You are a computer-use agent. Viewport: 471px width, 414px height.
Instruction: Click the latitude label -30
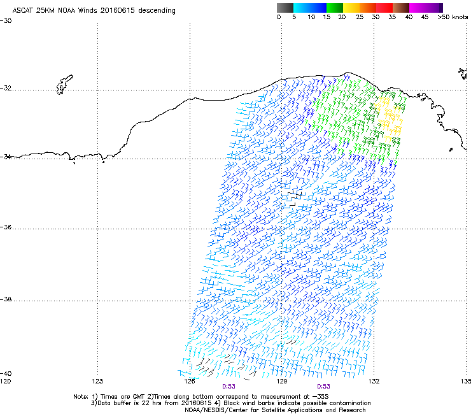click(6, 21)
